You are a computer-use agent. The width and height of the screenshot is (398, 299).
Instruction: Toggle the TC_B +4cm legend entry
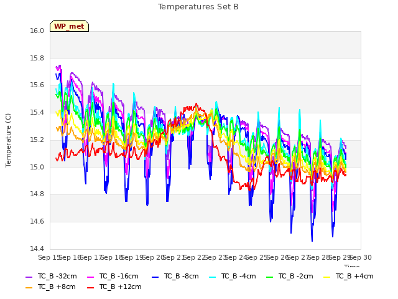coord(348,277)
